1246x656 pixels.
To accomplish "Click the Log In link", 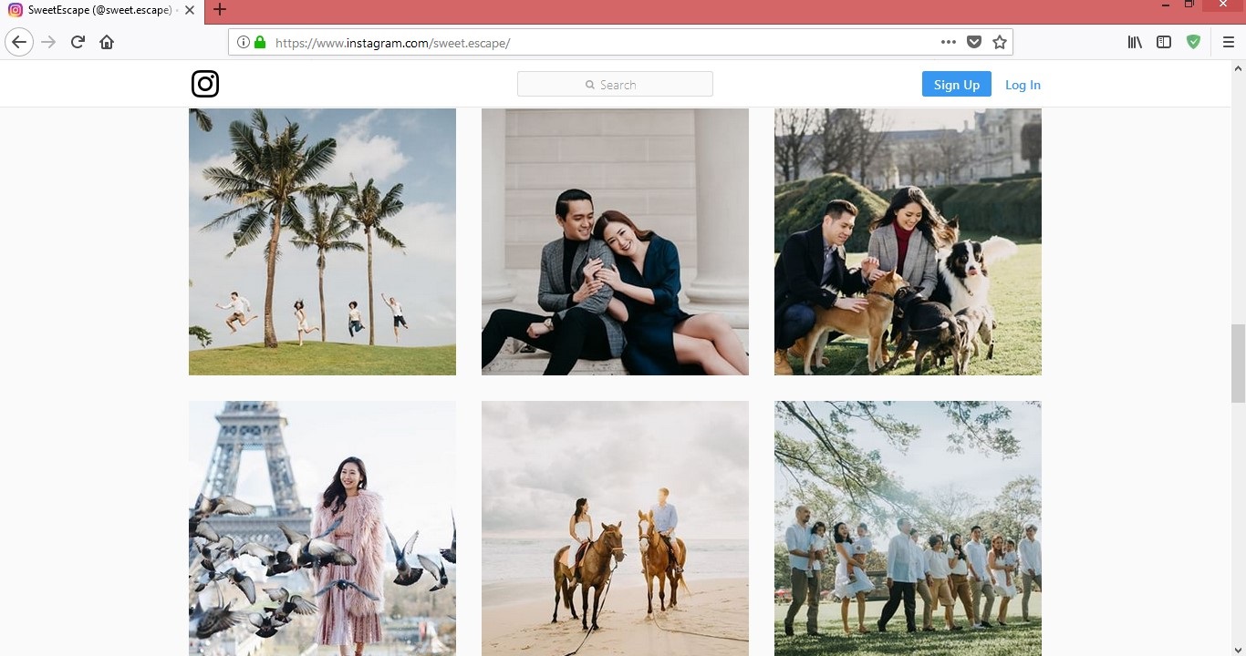I will pos(1023,85).
